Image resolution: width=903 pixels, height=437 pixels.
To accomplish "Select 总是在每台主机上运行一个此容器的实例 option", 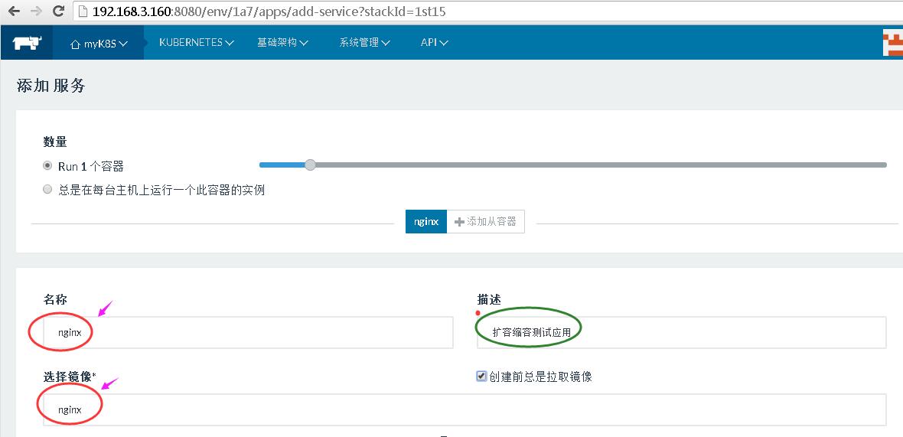I will tap(47, 189).
